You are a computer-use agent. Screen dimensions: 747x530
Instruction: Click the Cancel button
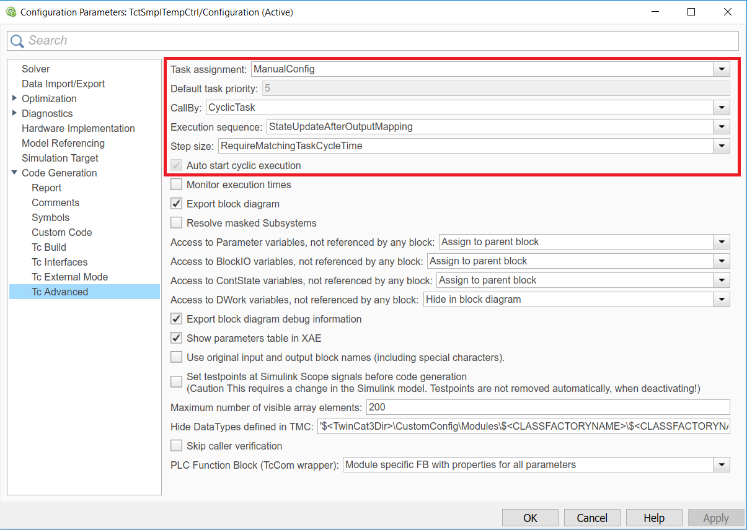[x=592, y=518]
